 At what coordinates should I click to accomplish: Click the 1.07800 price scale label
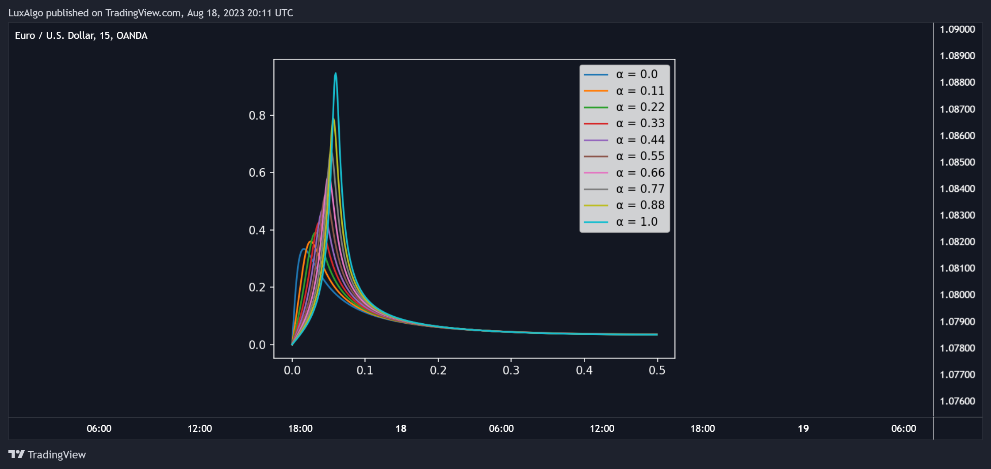[957, 348]
